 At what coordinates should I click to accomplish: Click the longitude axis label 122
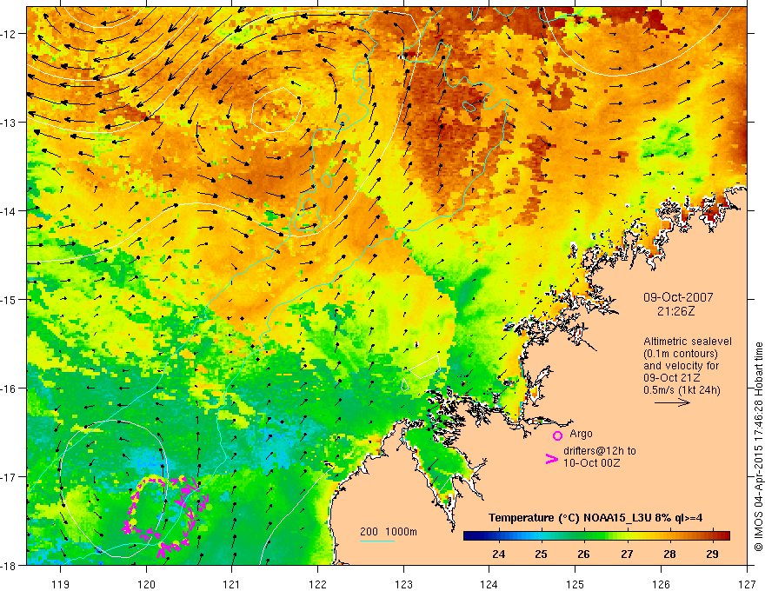tap(317, 584)
